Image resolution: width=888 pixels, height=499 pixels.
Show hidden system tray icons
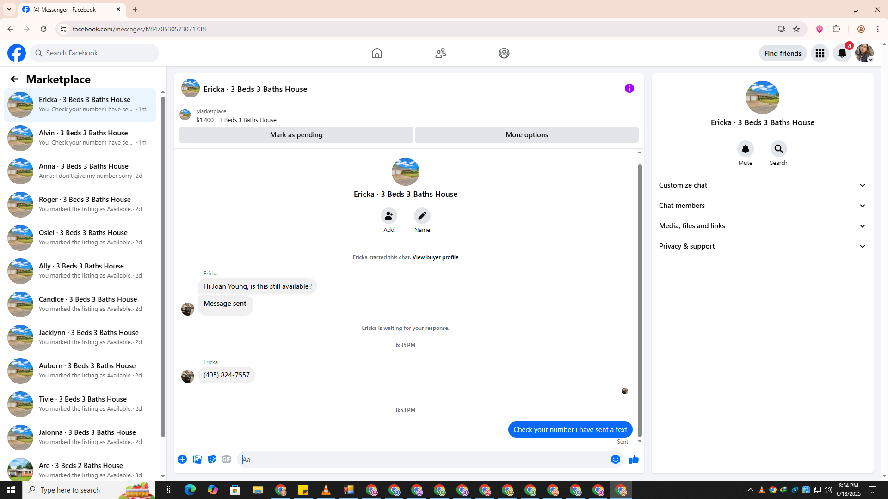click(x=751, y=490)
